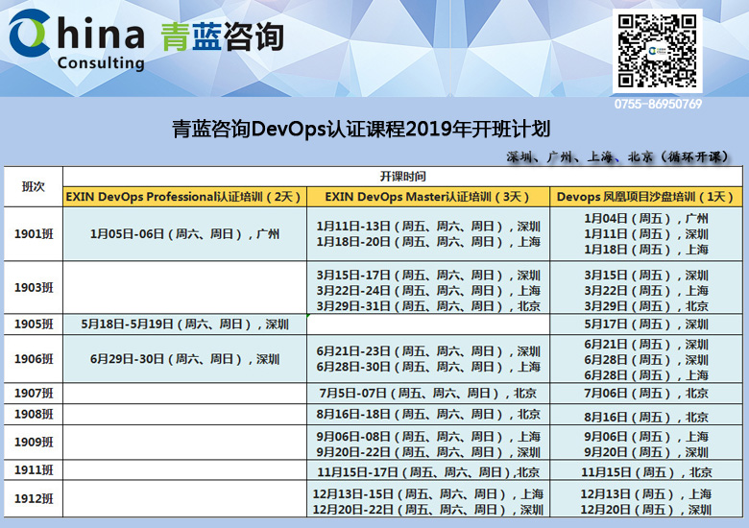Select the EXIN DevOps Master认证培训 column header

point(428,197)
